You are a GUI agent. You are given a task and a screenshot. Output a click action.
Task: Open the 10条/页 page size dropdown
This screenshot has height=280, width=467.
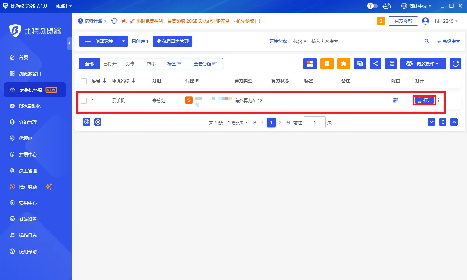tap(237, 122)
